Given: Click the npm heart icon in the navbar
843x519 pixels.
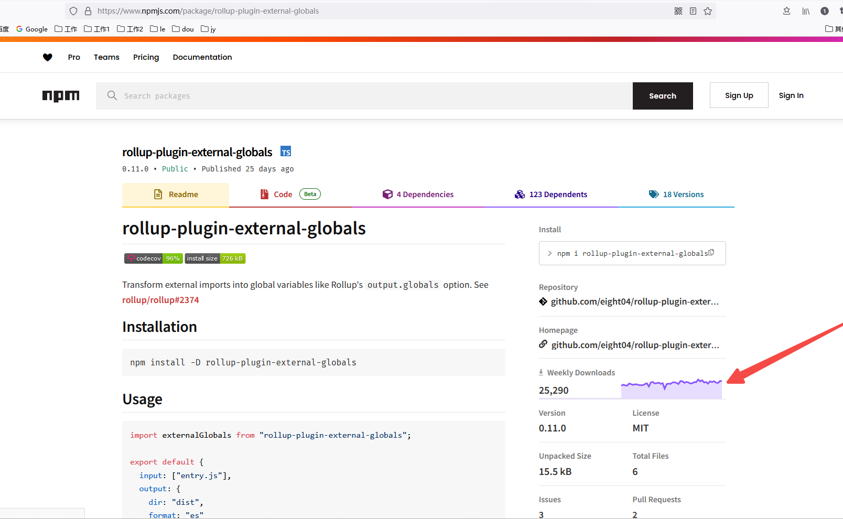Looking at the screenshot, I should pyautogui.click(x=48, y=57).
